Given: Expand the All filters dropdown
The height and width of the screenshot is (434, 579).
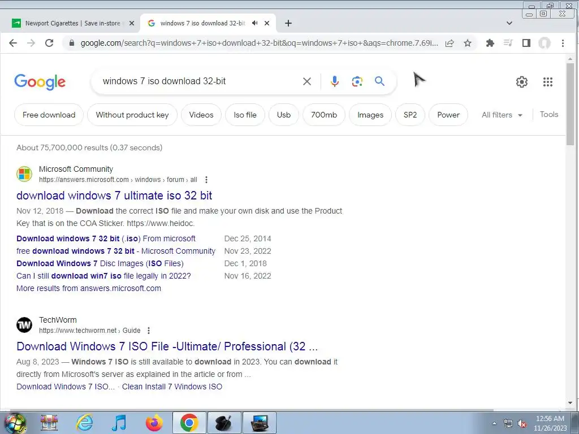Looking at the screenshot, I should (x=502, y=115).
